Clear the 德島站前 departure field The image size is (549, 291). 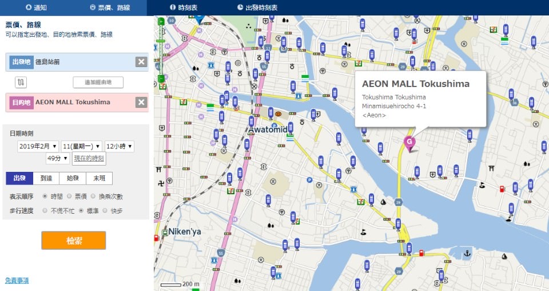pos(141,62)
